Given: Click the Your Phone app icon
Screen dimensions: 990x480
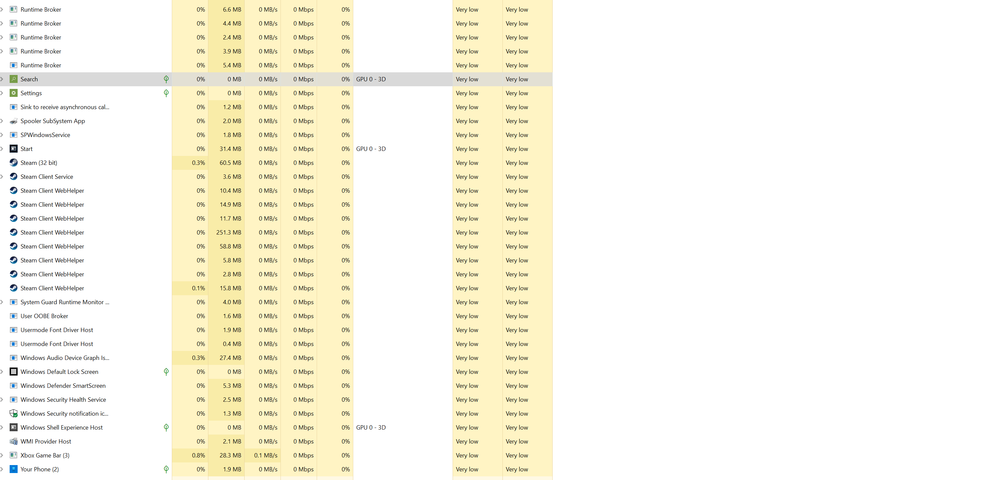Looking at the screenshot, I should pos(13,469).
